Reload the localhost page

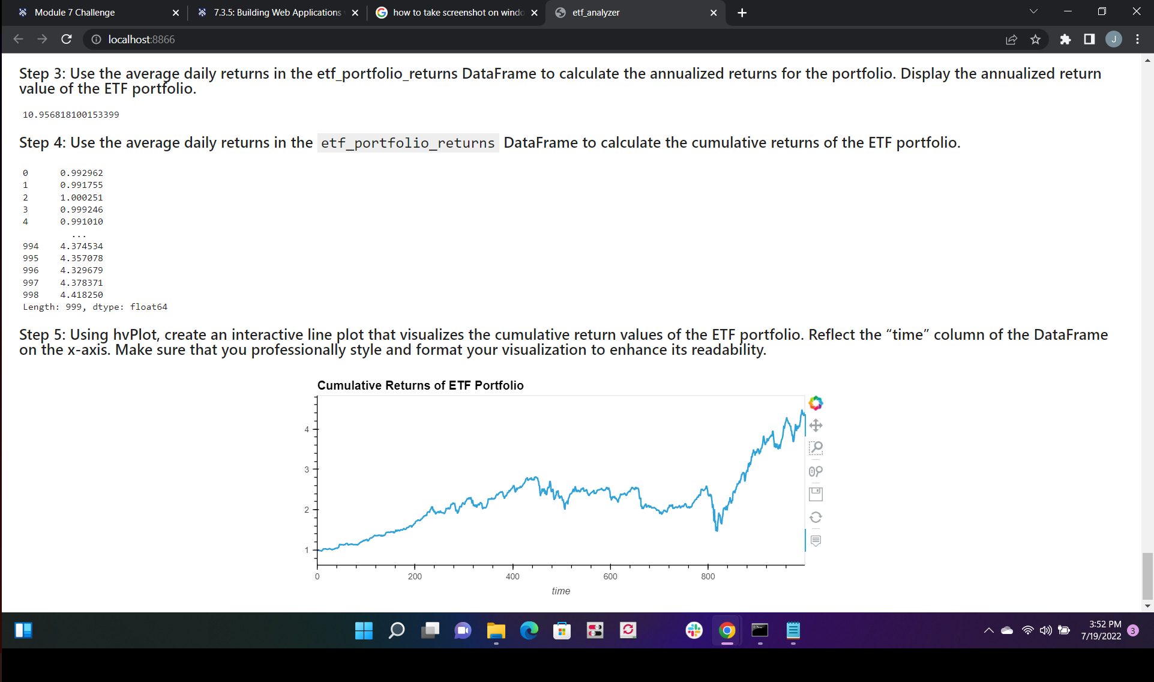coord(67,39)
